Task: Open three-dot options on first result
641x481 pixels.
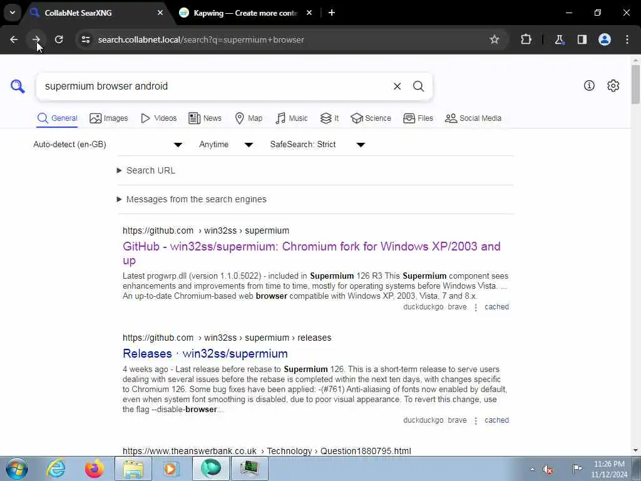Action: 476,308
